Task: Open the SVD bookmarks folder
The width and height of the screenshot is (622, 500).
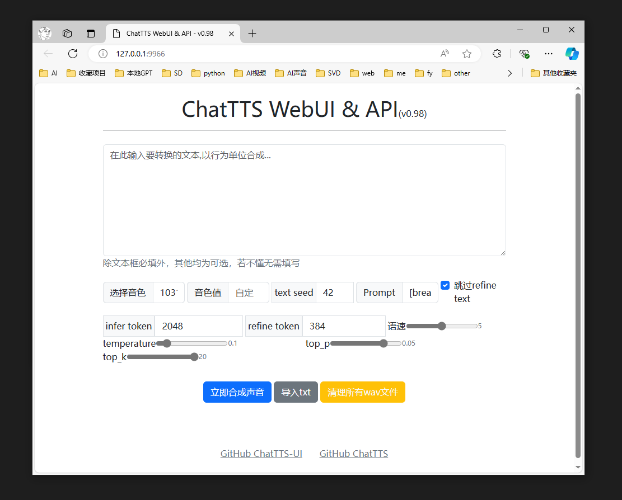Action: 328,73
